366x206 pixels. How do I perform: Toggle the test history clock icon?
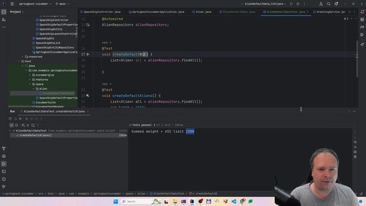click(33, 125)
